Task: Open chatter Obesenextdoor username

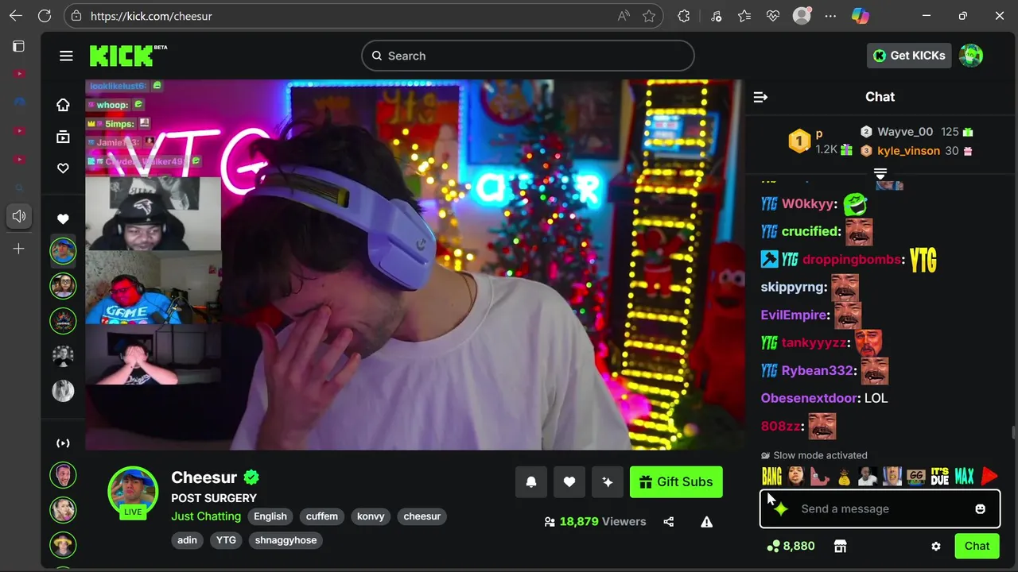Action: 810,398
